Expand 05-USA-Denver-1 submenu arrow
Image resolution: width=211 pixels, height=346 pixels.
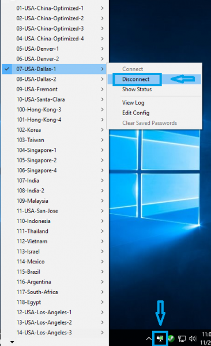click(103, 49)
